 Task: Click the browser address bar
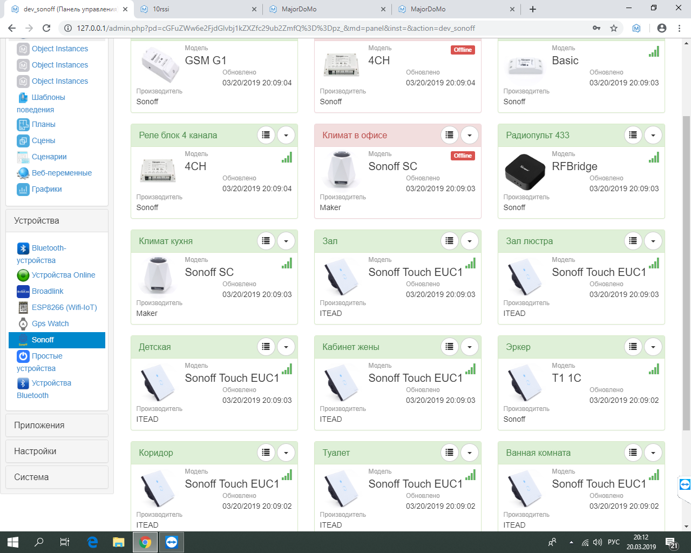[324, 28]
